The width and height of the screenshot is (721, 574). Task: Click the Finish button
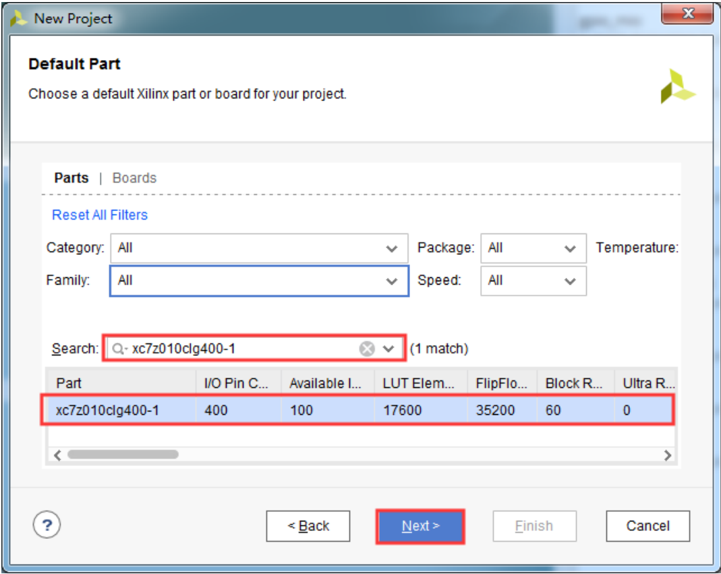(x=534, y=526)
